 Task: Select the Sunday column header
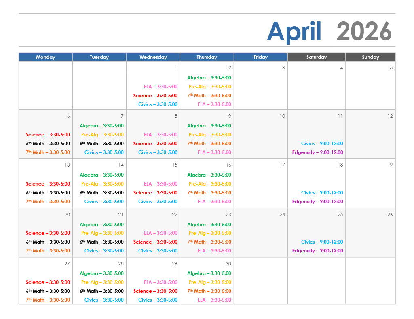coord(370,57)
